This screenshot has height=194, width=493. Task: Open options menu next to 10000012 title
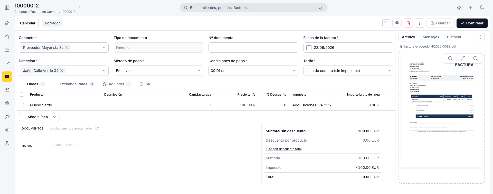pos(80,8)
